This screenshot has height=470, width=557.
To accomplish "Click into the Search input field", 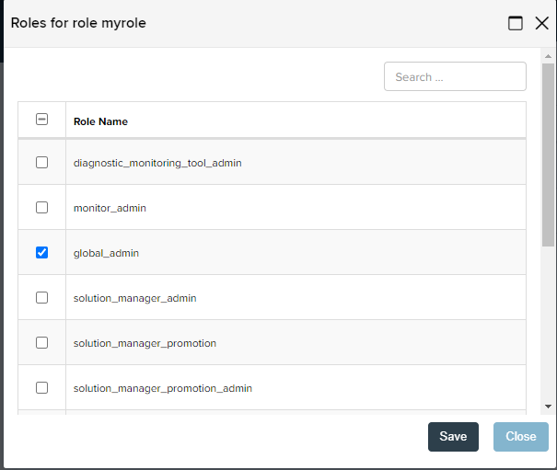I will tap(455, 76).
